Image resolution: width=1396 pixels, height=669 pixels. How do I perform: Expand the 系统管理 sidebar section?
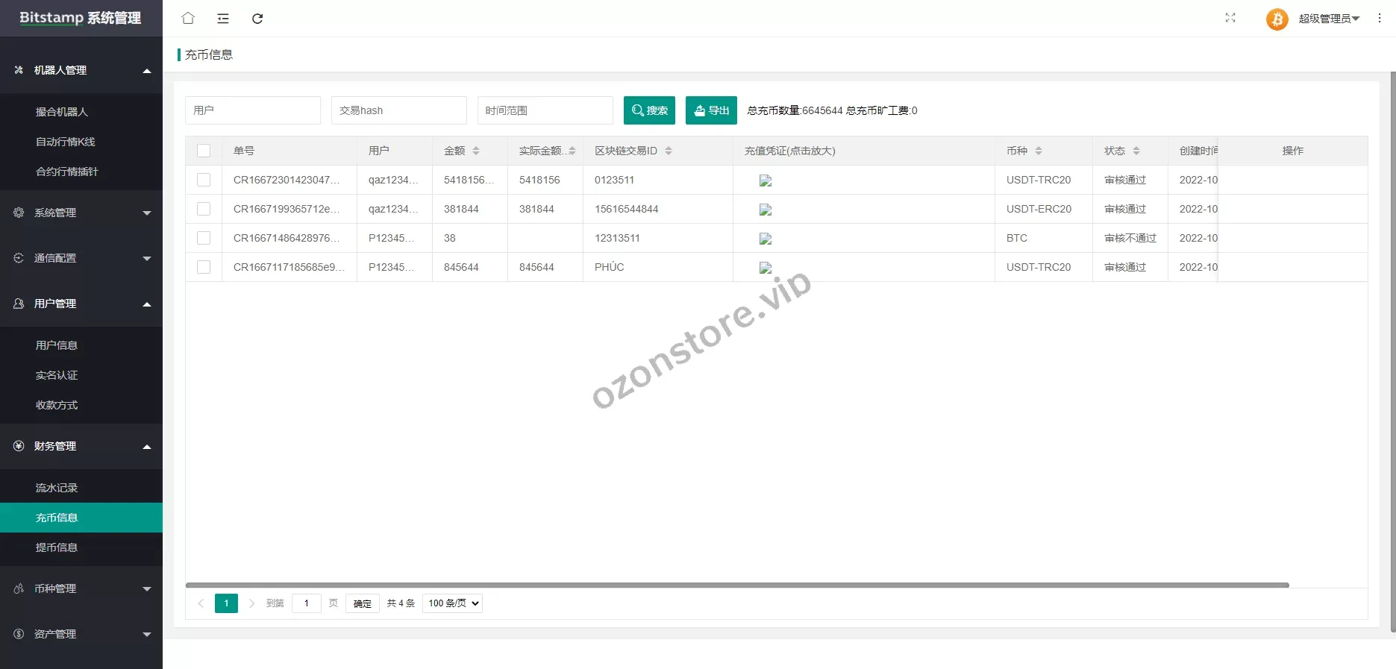[81, 213]
